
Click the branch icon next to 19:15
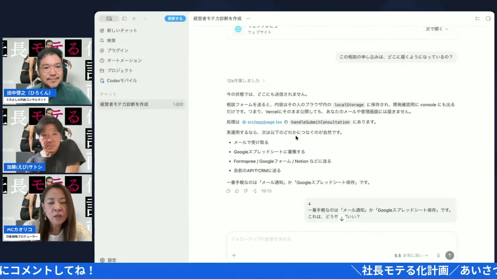click(x=254, y=191)
